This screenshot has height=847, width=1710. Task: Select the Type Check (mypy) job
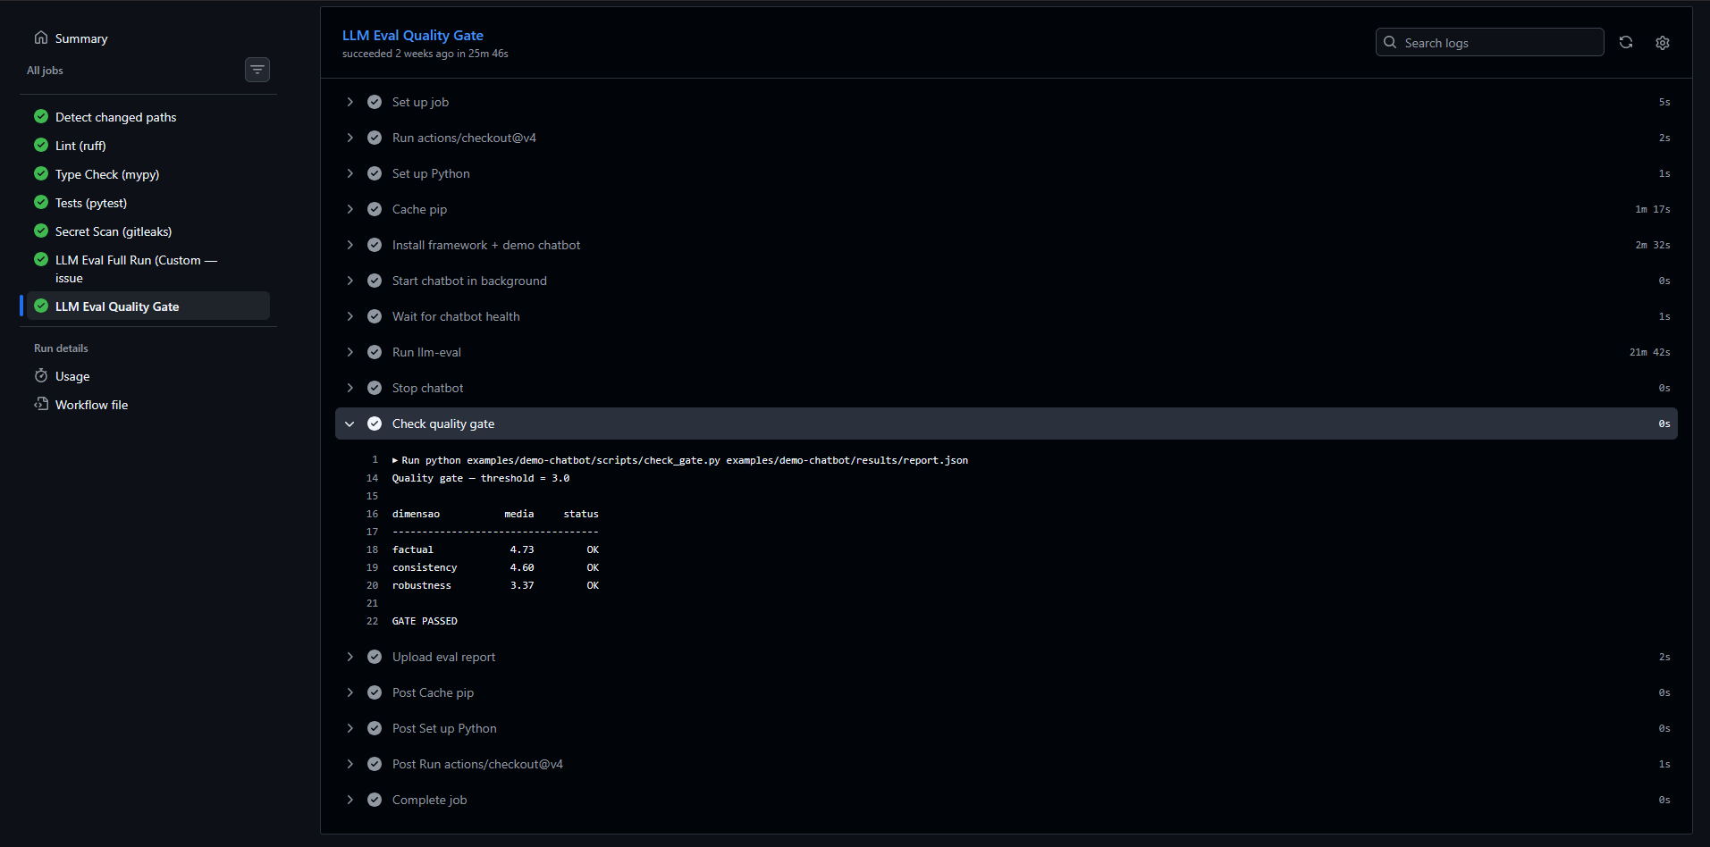click(x=107, y=174)
